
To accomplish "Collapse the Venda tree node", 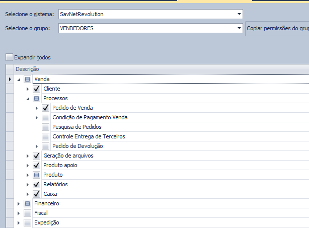I will click(19, 80).
